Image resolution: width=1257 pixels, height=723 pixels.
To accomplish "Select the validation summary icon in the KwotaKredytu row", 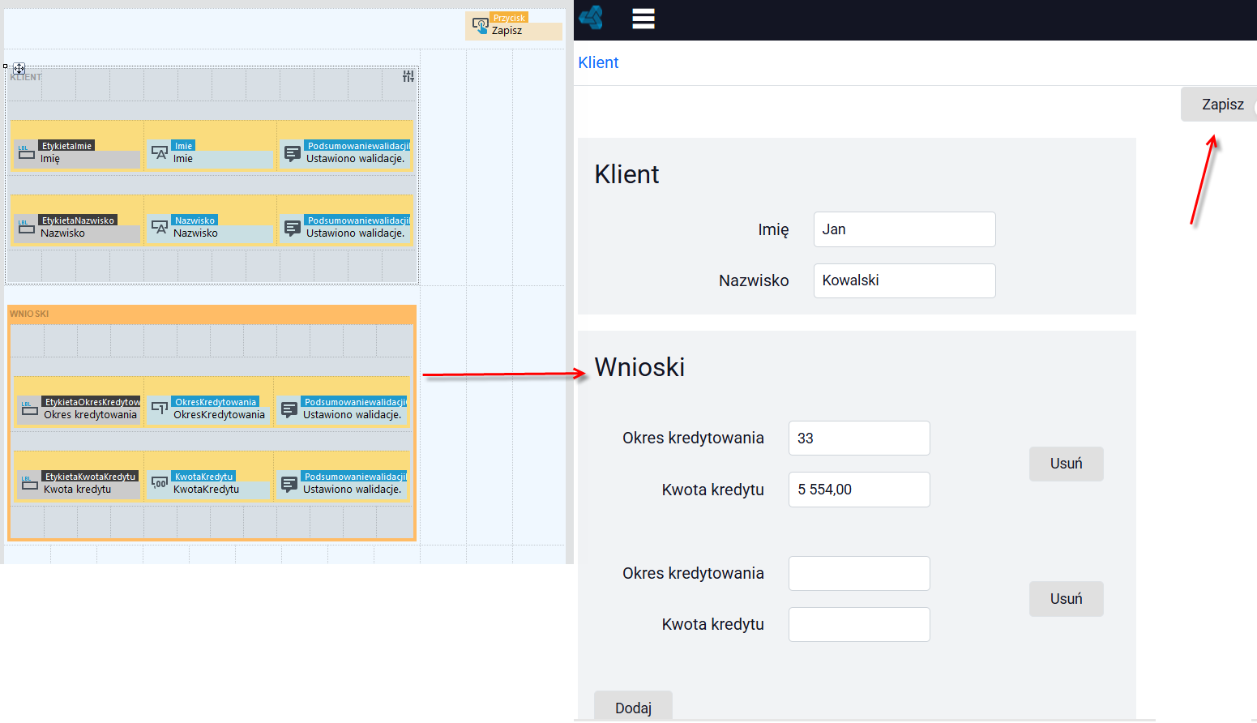I will [289, 483].
